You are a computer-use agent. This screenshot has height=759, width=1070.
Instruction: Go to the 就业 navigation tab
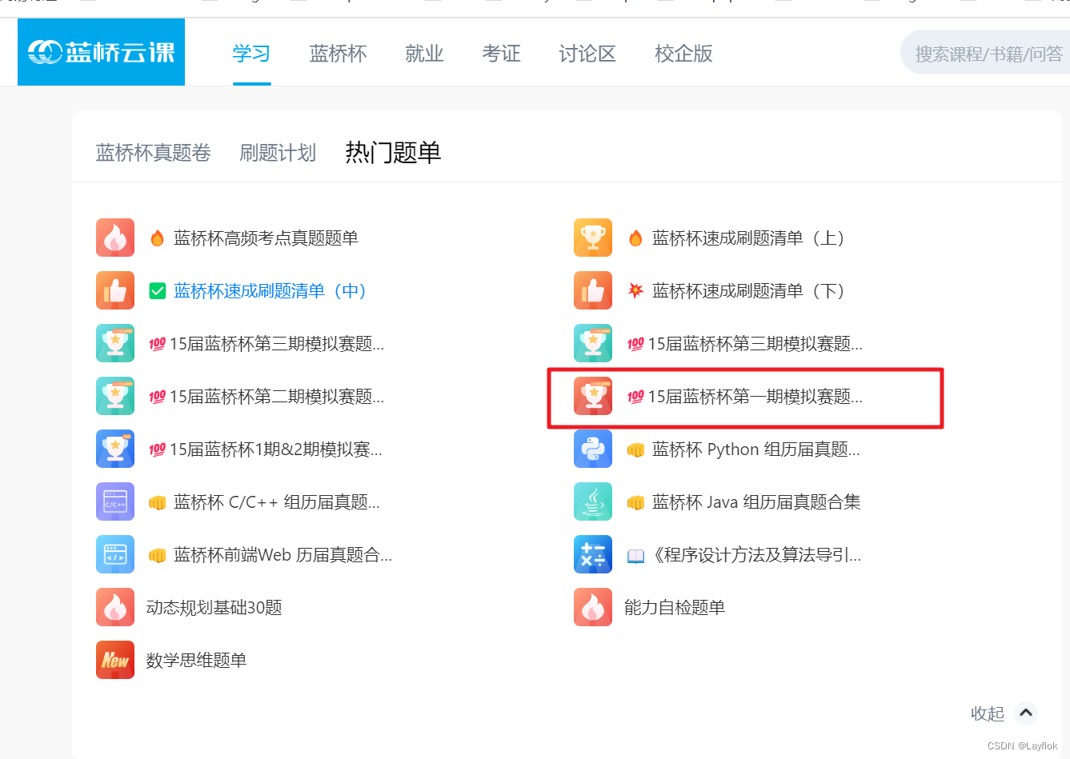(424, 54)
